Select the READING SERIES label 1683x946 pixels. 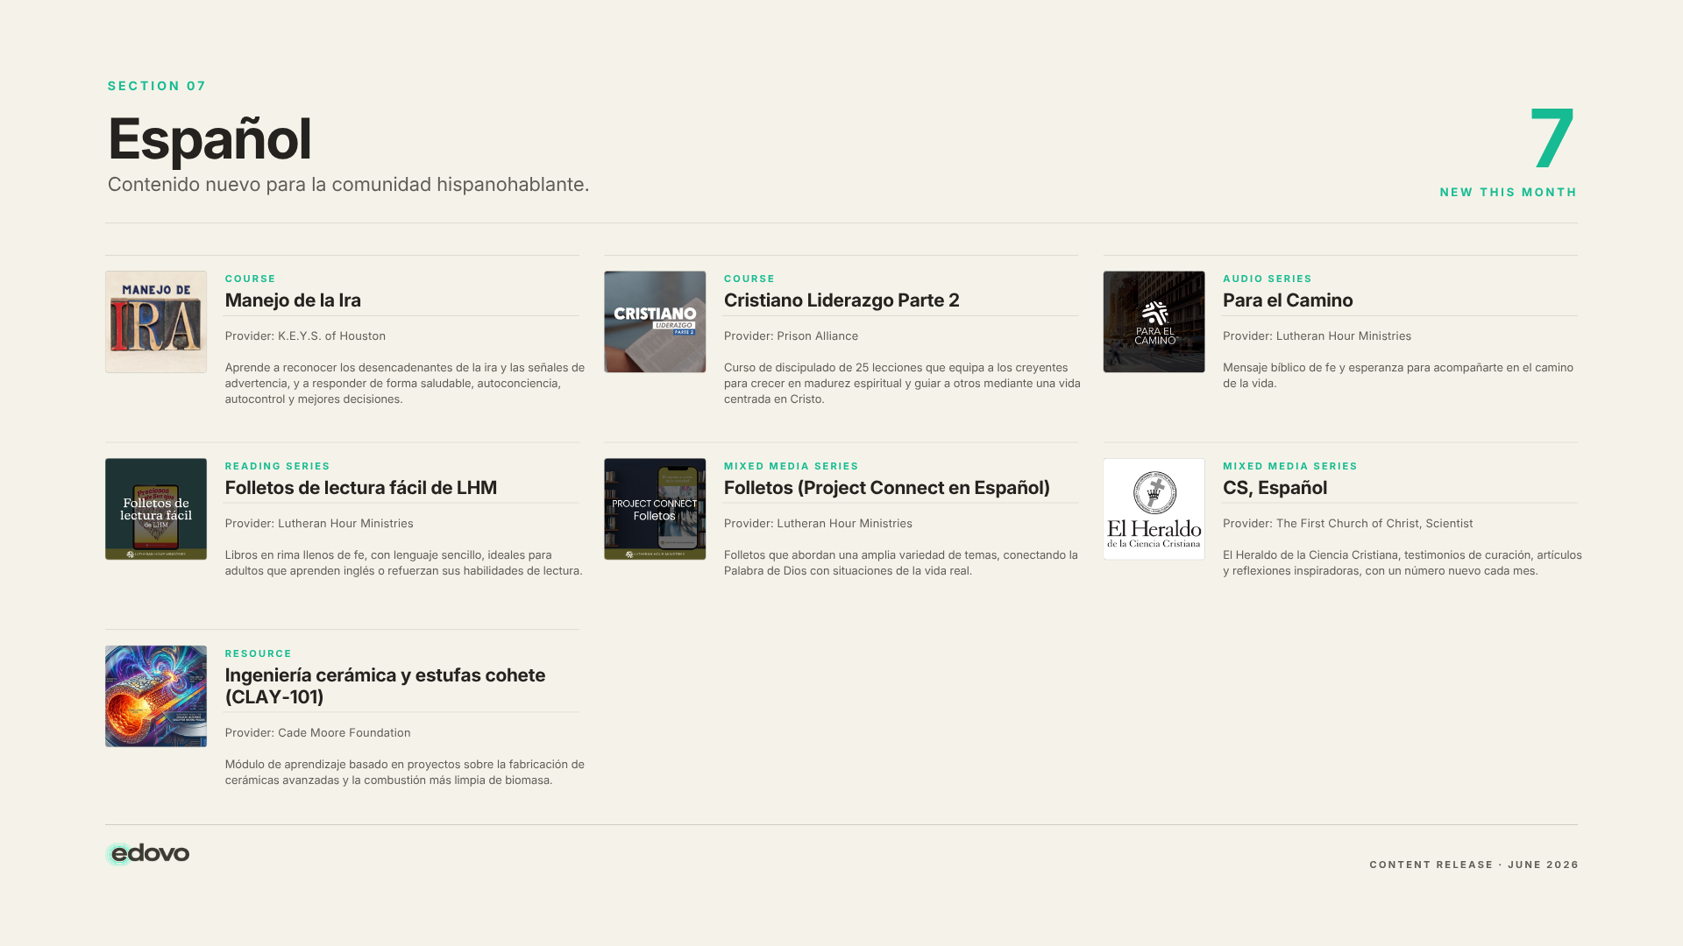point(278,466)
